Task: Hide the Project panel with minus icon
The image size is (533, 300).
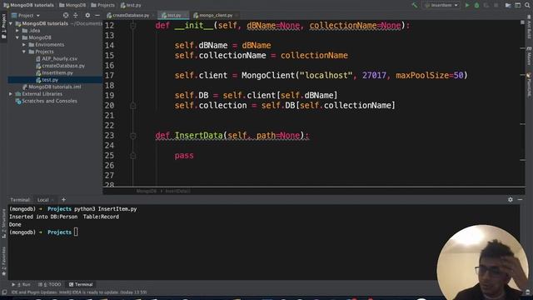Action: click(x=97, y=15)
